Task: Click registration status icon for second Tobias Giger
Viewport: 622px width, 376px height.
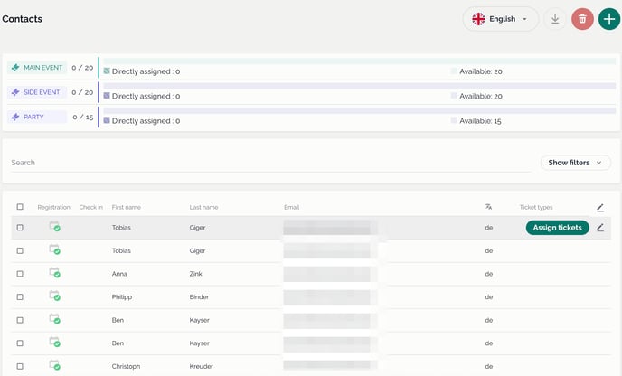Action: click(54, 249)
